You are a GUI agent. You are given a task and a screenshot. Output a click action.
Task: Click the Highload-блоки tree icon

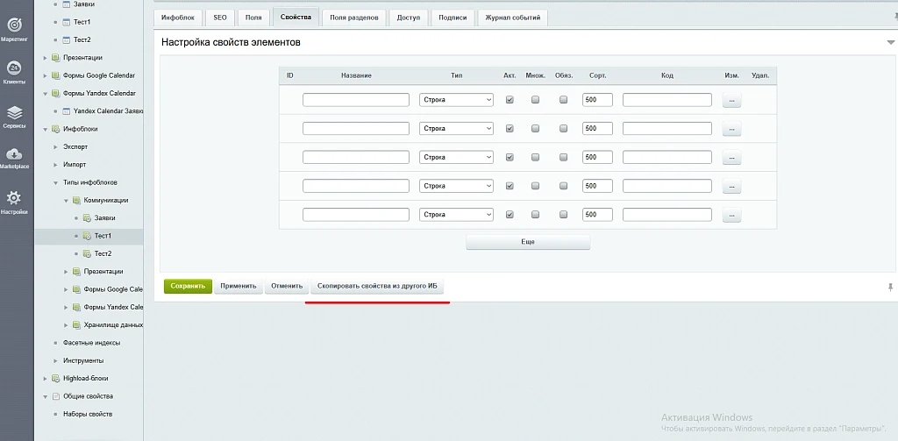55,379
